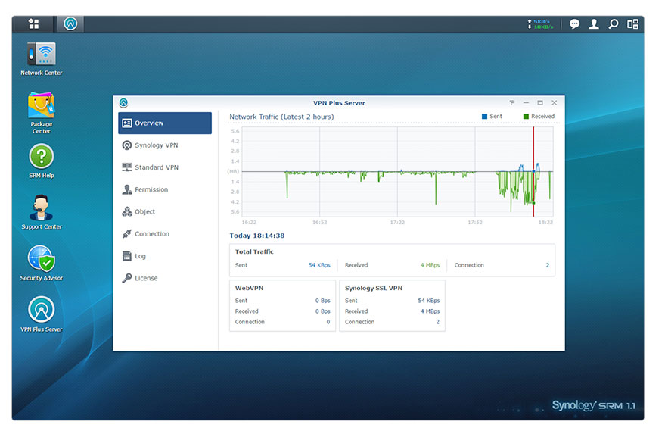Maximize the VPN Plus Server window
This screenshot has height=431, width=668.
pyautogui.click(x=540, y=102)
